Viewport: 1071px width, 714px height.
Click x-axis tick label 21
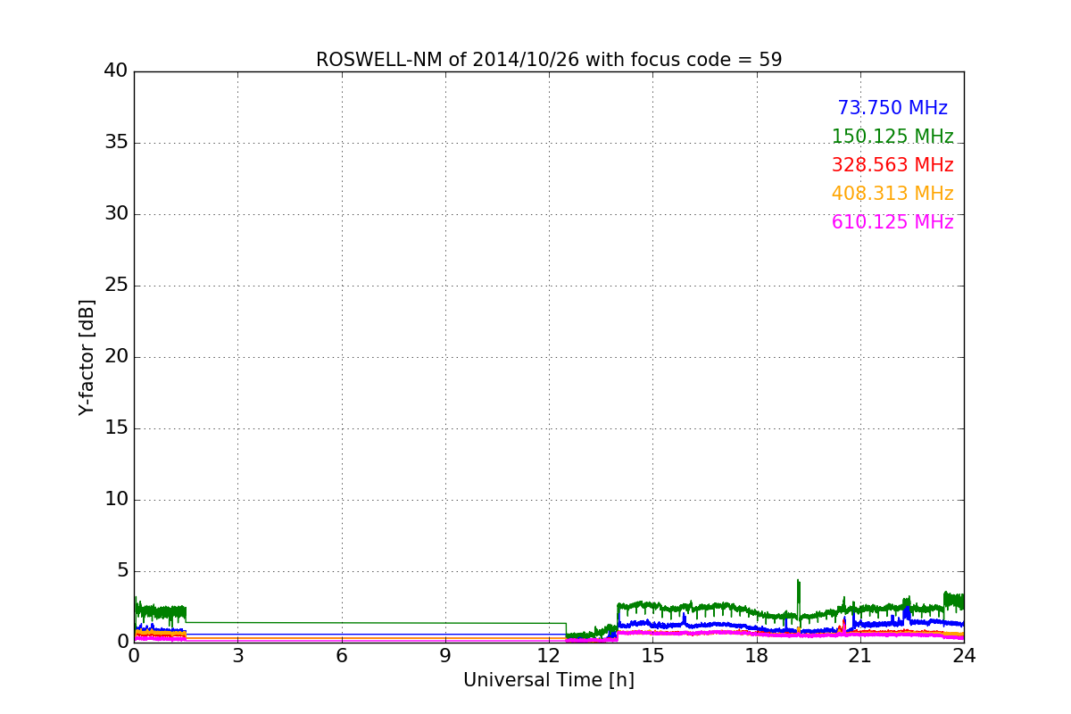[x=860, y=656]
